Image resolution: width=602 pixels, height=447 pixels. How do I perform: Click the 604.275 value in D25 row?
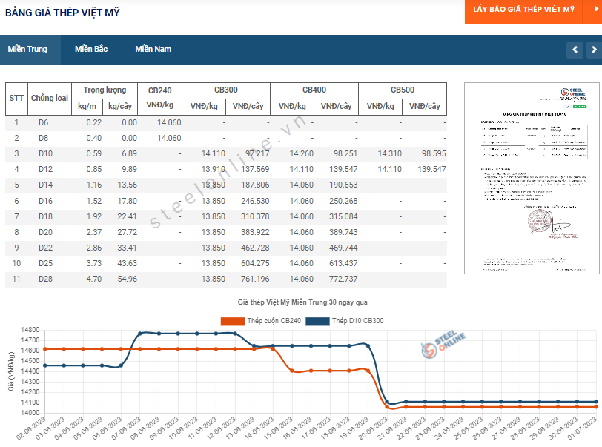(255, 263)
